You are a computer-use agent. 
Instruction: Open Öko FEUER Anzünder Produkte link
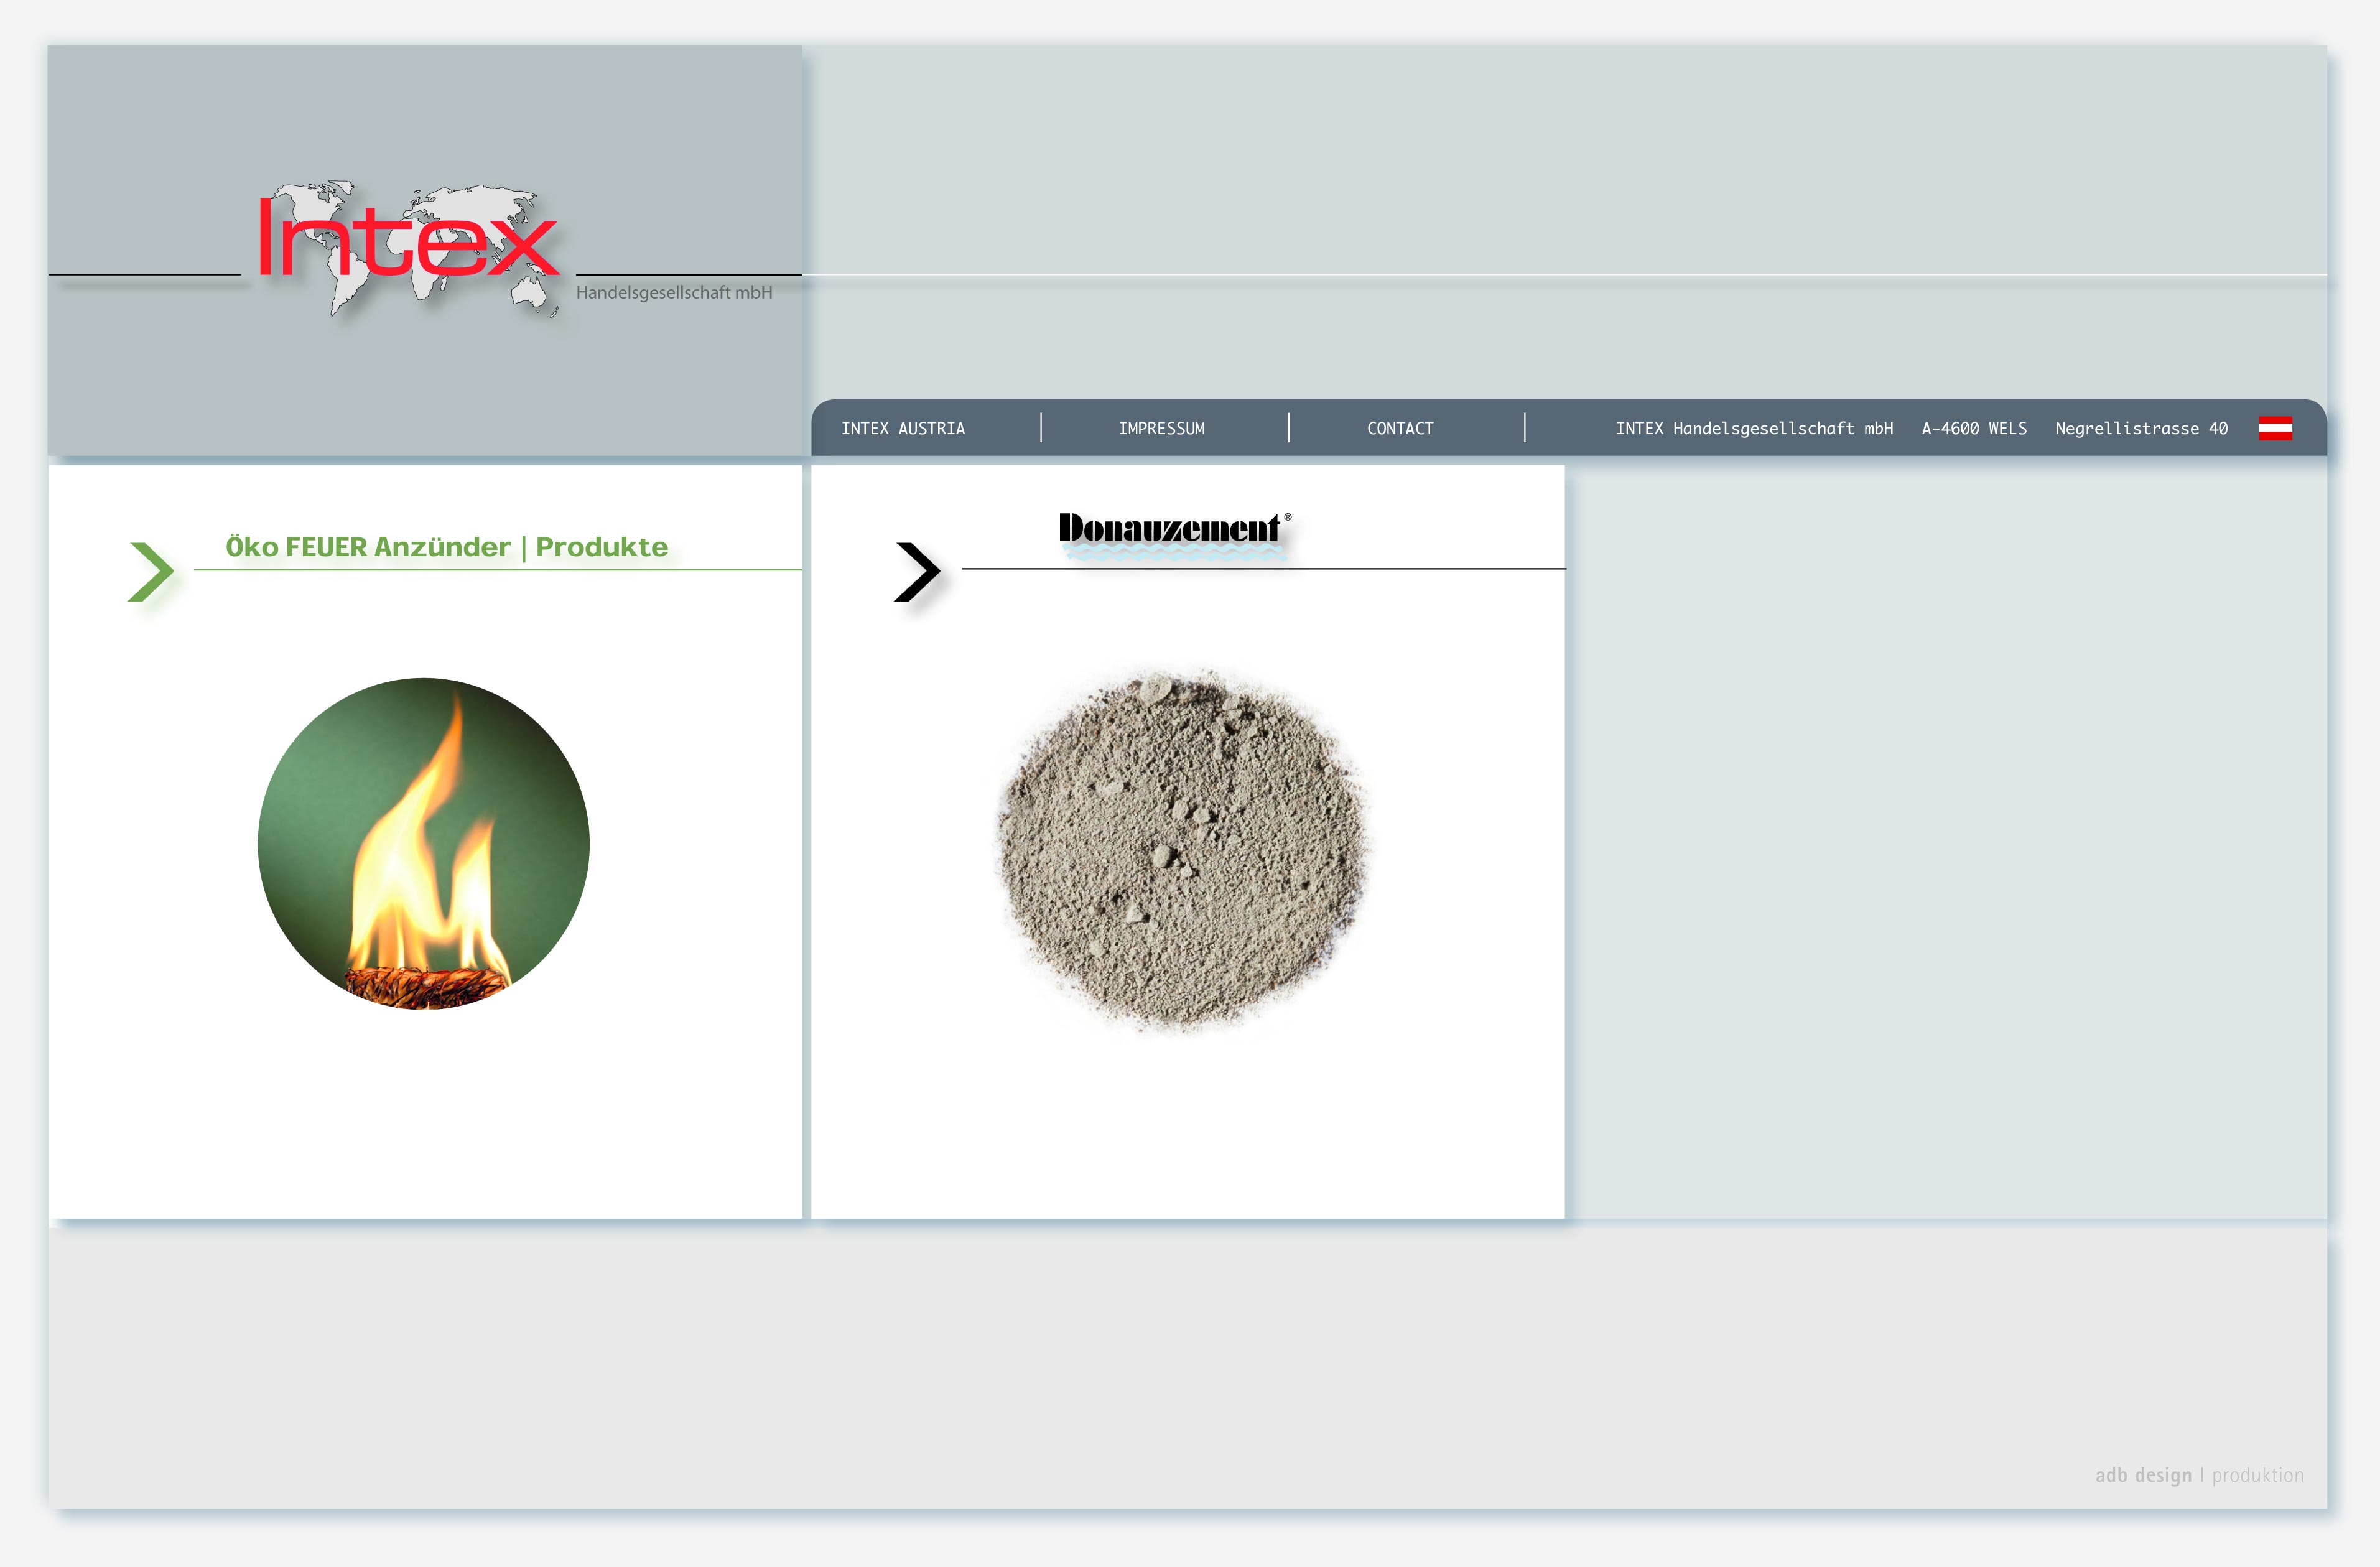(x=447, y=547)
